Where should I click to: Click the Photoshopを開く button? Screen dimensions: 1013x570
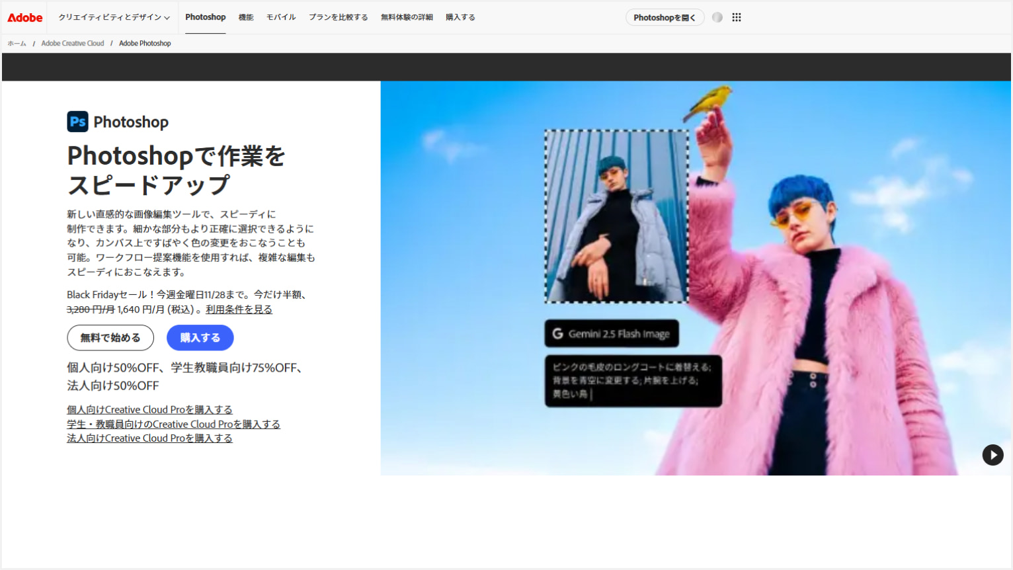point(665,17)
